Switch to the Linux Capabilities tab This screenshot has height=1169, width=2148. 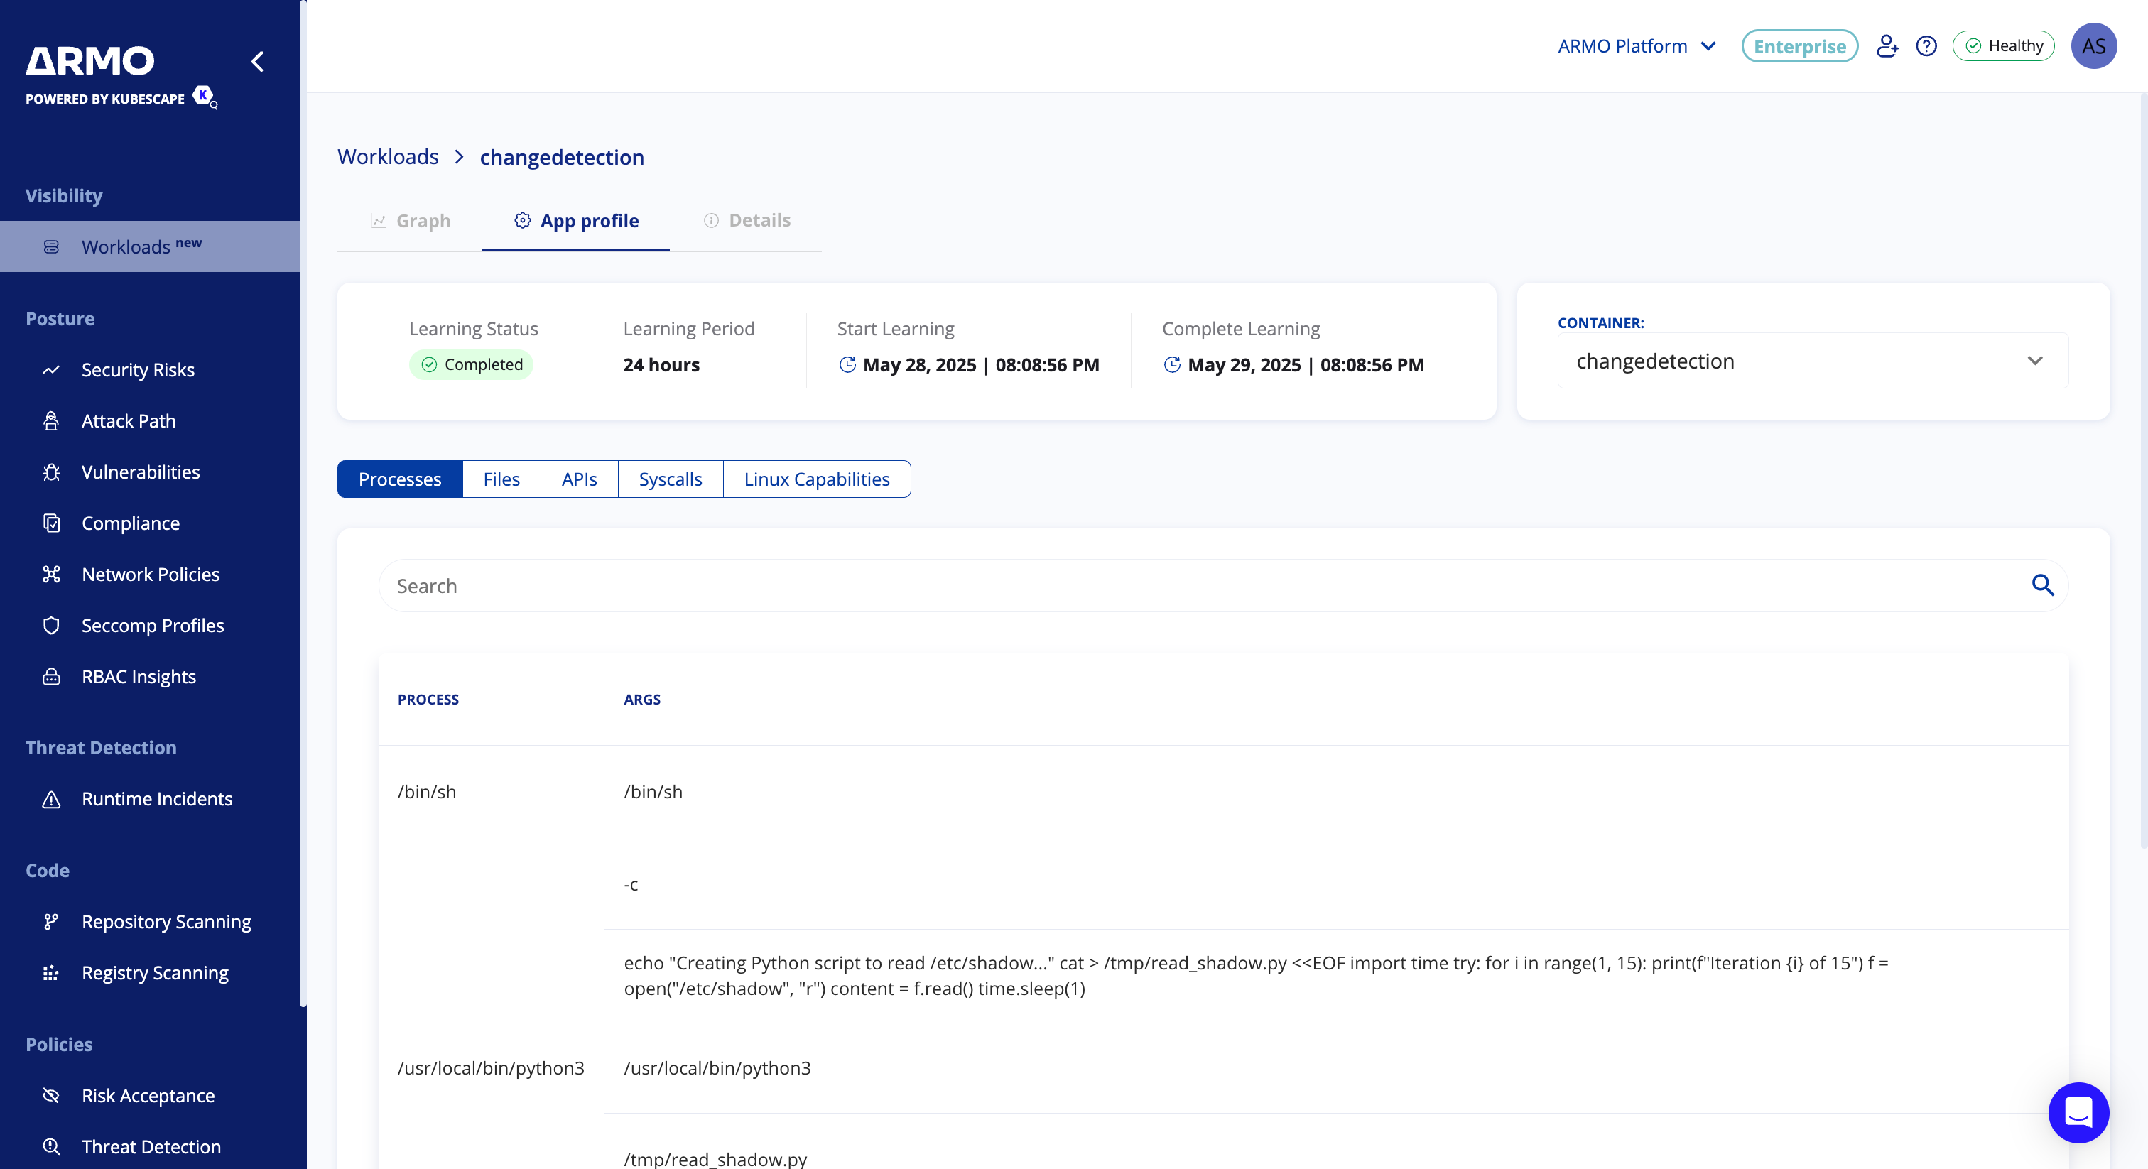[816, 479]
